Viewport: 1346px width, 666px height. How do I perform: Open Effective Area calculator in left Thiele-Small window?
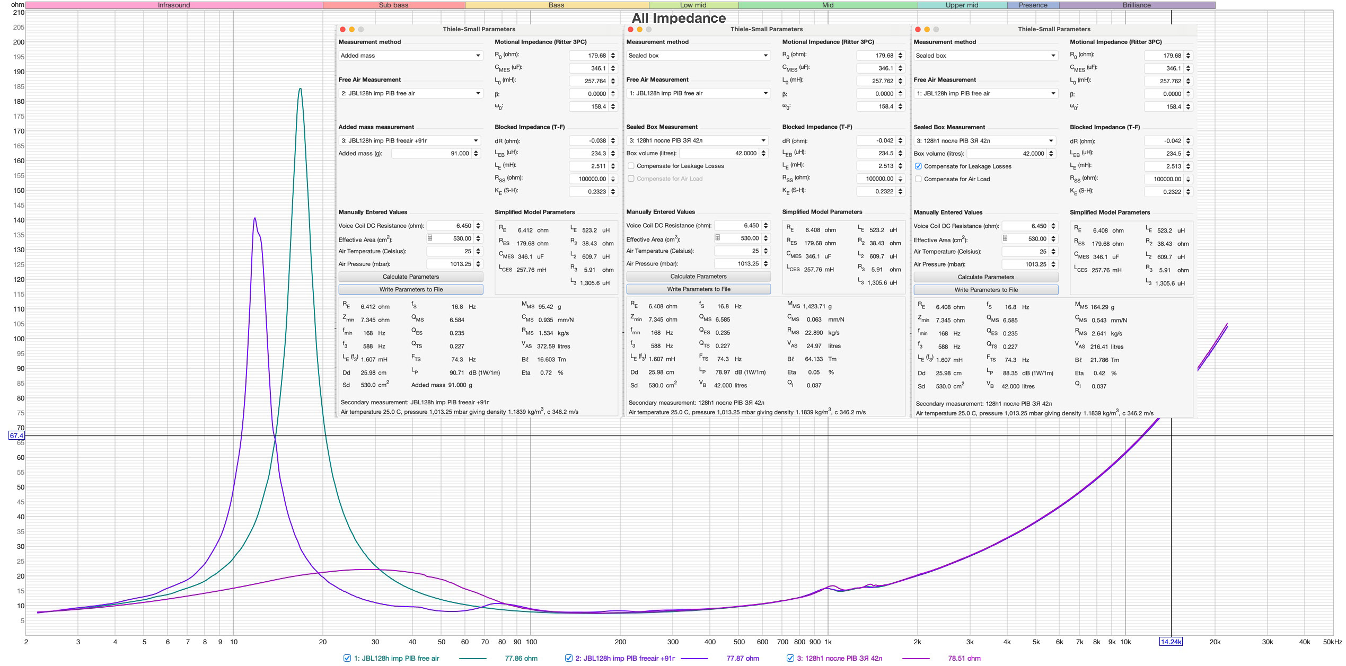click(430, 238)
